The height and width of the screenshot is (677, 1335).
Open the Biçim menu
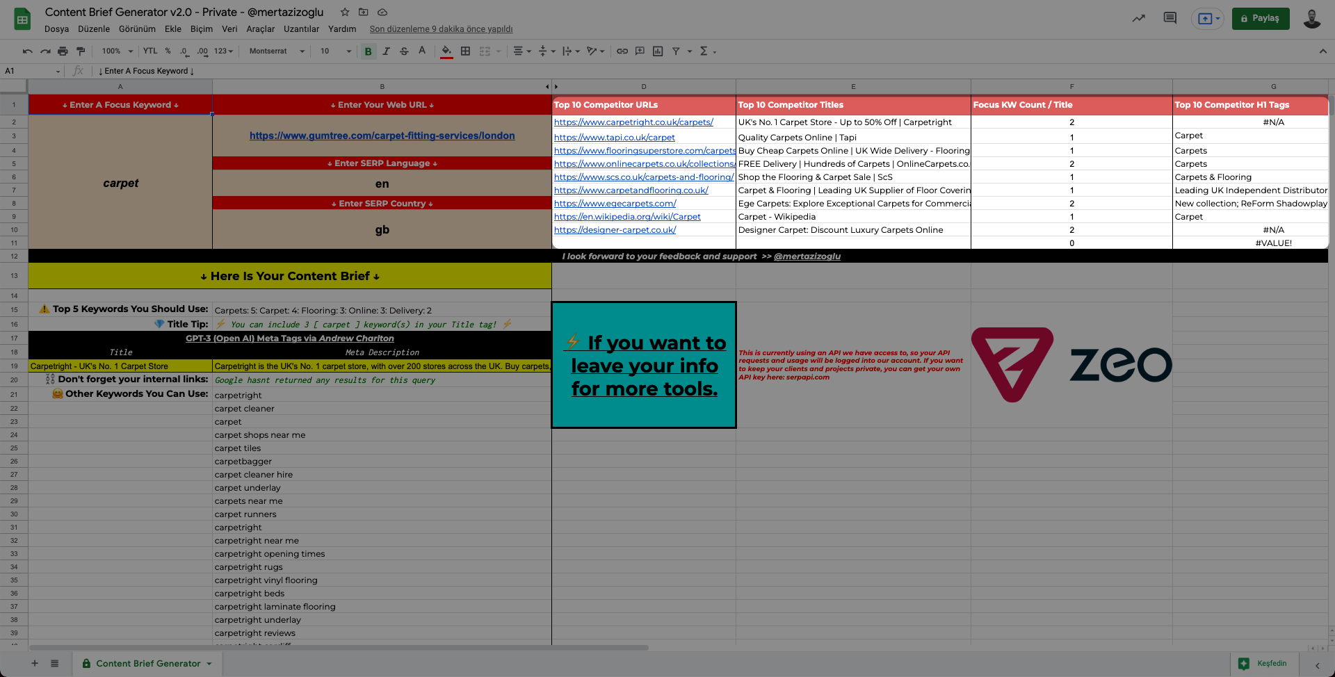pos(202,29)
